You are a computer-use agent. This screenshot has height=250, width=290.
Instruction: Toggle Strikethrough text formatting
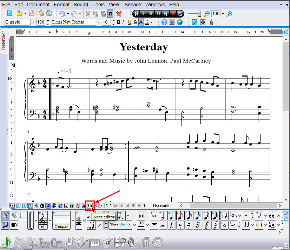136,22
